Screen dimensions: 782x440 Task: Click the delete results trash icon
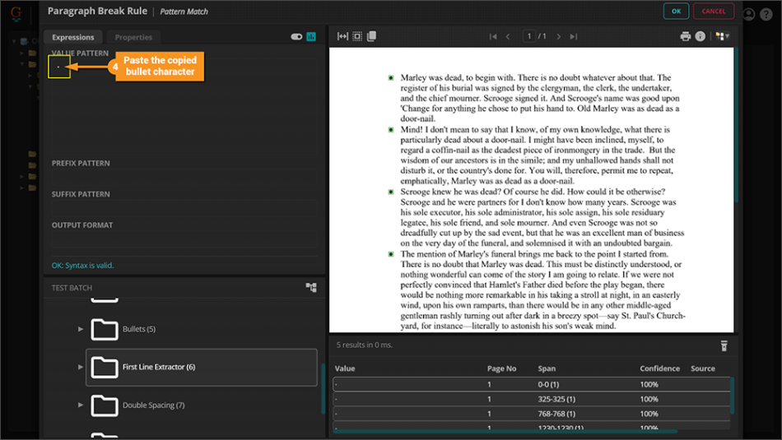pyautogui.click(x=724, y=345)
